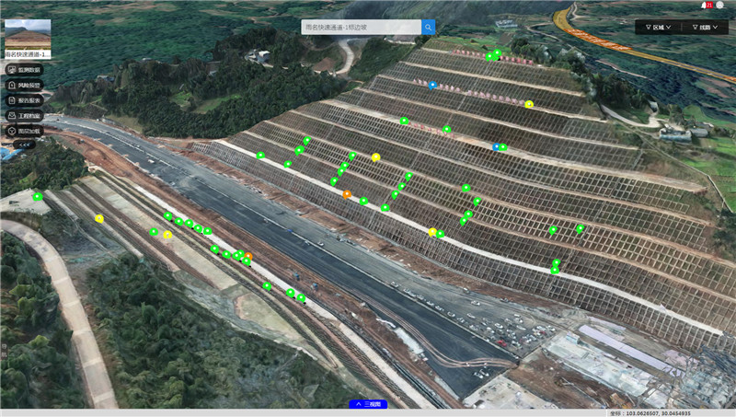This screenshot has width=736, height=417.
Task: Open 图层加载 layer loading panel
Action: pos(25,131)
